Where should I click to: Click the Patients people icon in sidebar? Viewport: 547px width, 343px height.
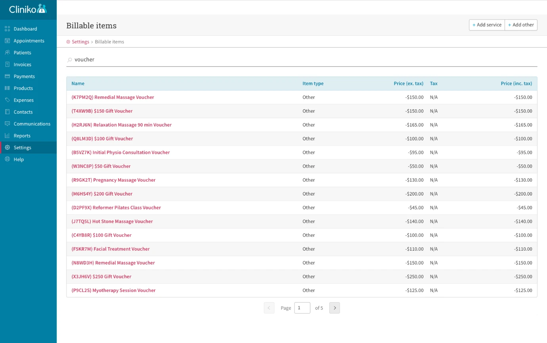7,52
